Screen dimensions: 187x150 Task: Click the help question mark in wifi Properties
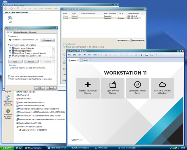point(54,28)
